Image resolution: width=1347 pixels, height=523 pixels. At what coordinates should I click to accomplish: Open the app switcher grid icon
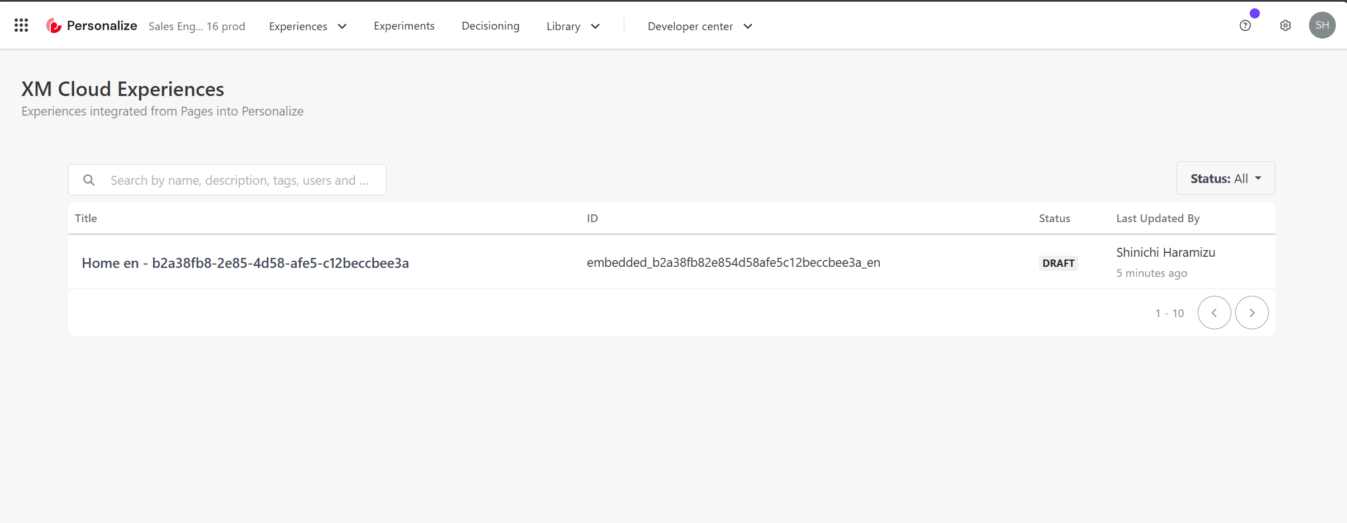pos(21,25)
